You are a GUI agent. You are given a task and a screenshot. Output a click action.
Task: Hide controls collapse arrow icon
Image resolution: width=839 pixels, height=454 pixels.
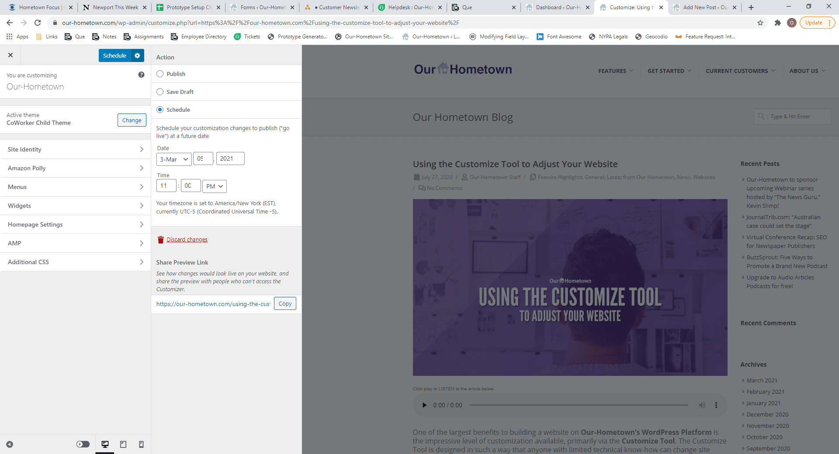click(10, 444)
